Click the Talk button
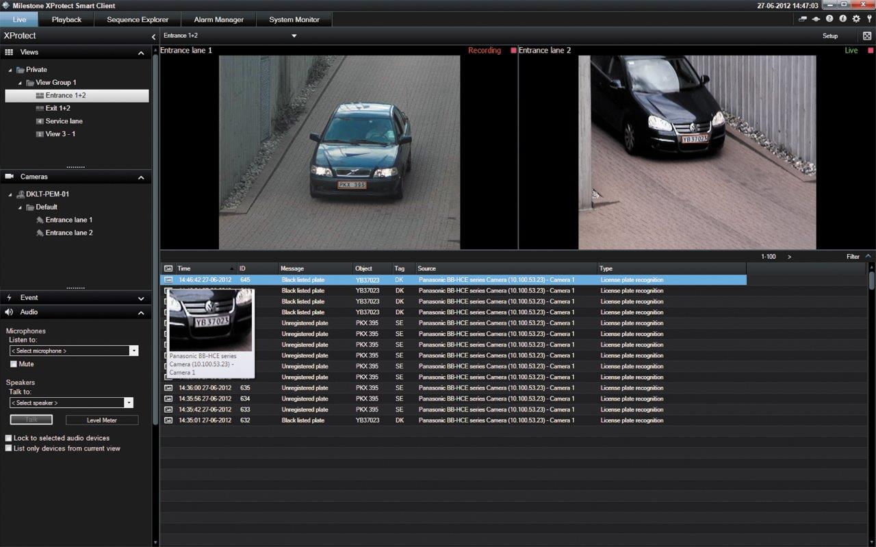Viewport: 876px width, 547px height. pos(31,420)
